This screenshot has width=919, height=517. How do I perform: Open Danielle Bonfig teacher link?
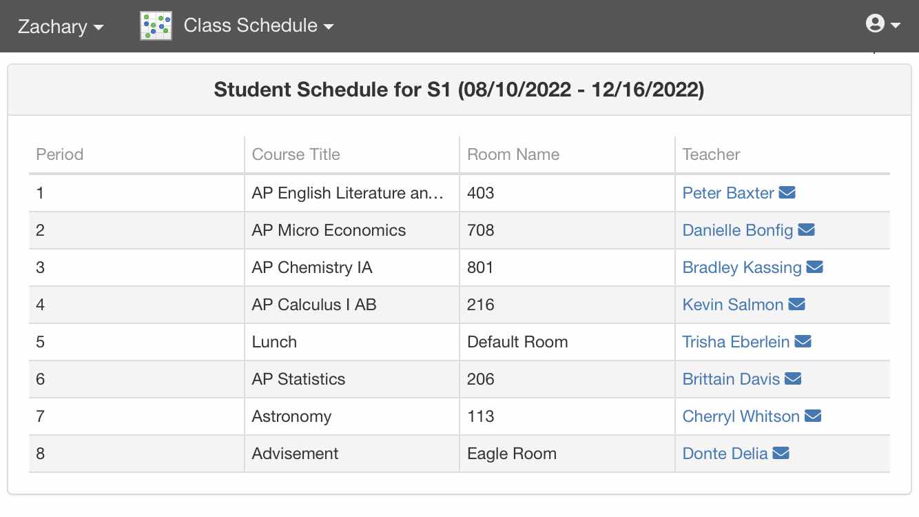click(738, 230)
